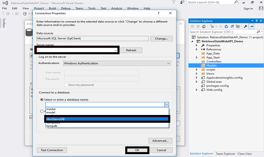The width and height of the screenshot is (264, 157).
Task: Click the Navigate Backward toolbar icon under File
Action: (x=8, y=14)
